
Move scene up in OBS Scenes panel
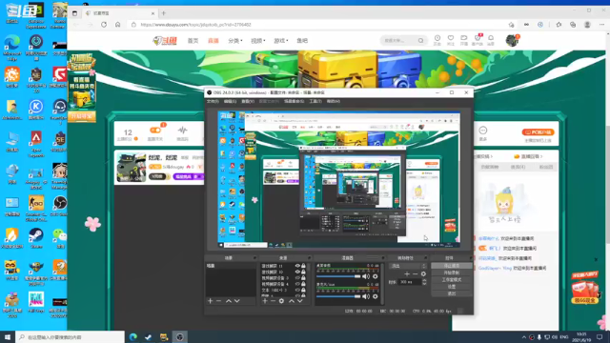point(229,301)
